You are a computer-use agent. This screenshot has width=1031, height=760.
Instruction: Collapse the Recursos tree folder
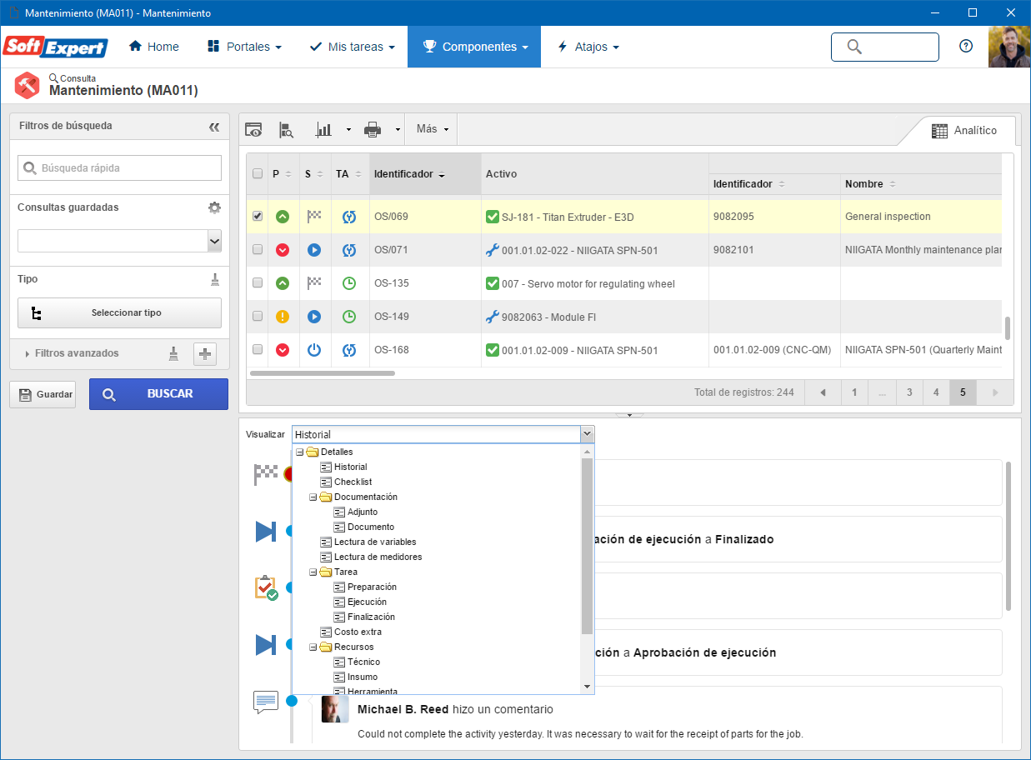pos(313,647)
